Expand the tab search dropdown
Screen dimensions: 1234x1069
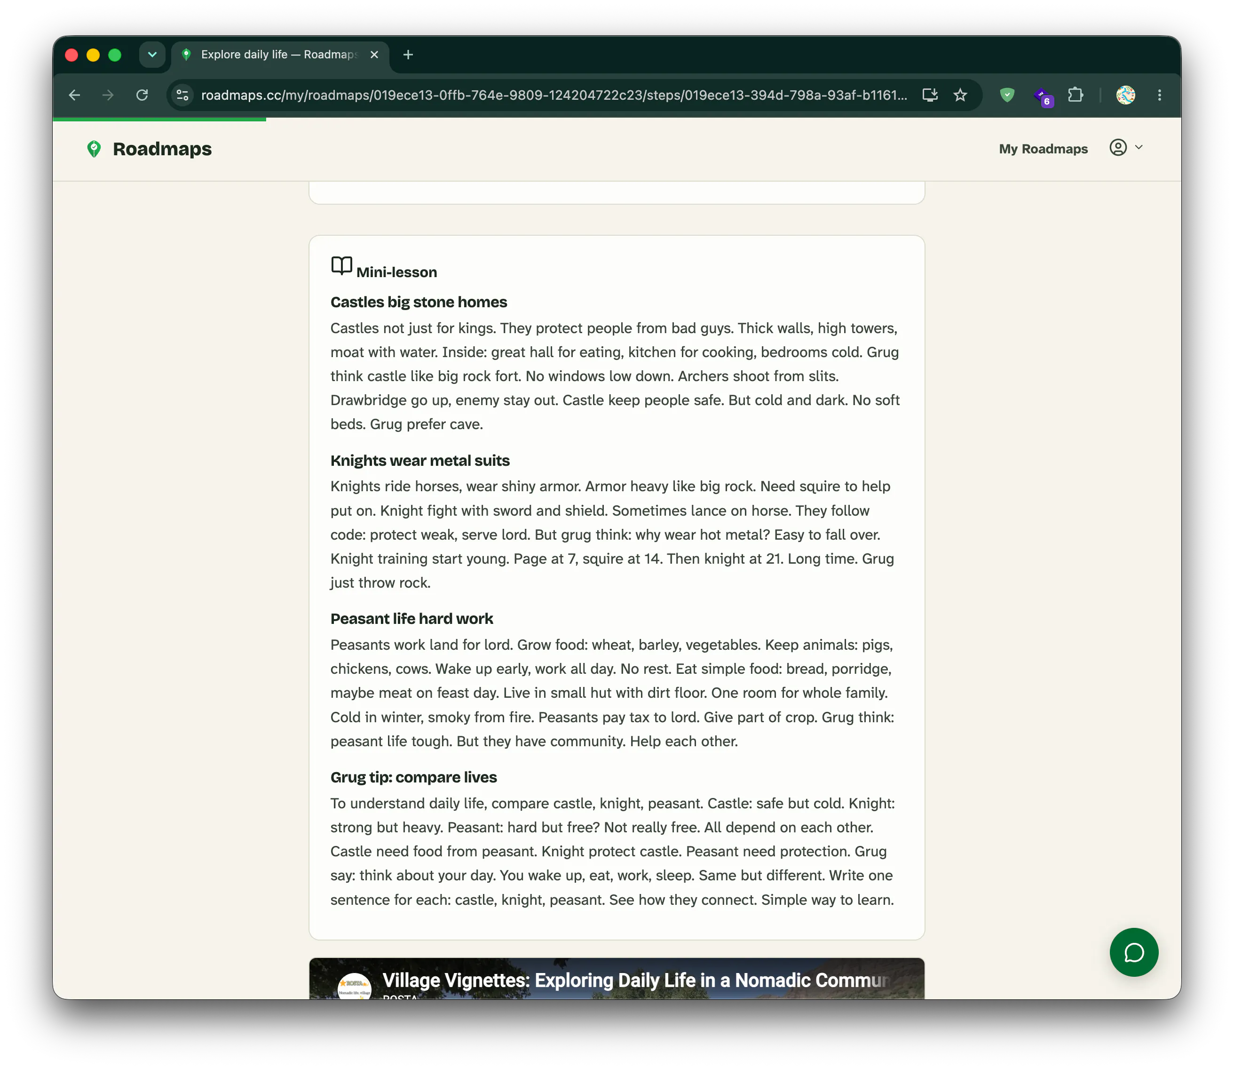pyautogui.click(x=152, y=55)
